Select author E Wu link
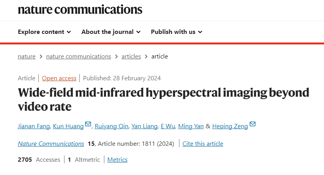 point(168,126)
